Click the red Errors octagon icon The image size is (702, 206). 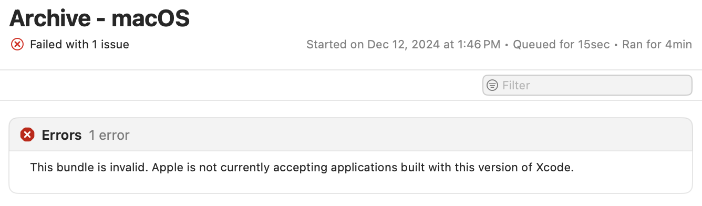(x=27, y=135)
